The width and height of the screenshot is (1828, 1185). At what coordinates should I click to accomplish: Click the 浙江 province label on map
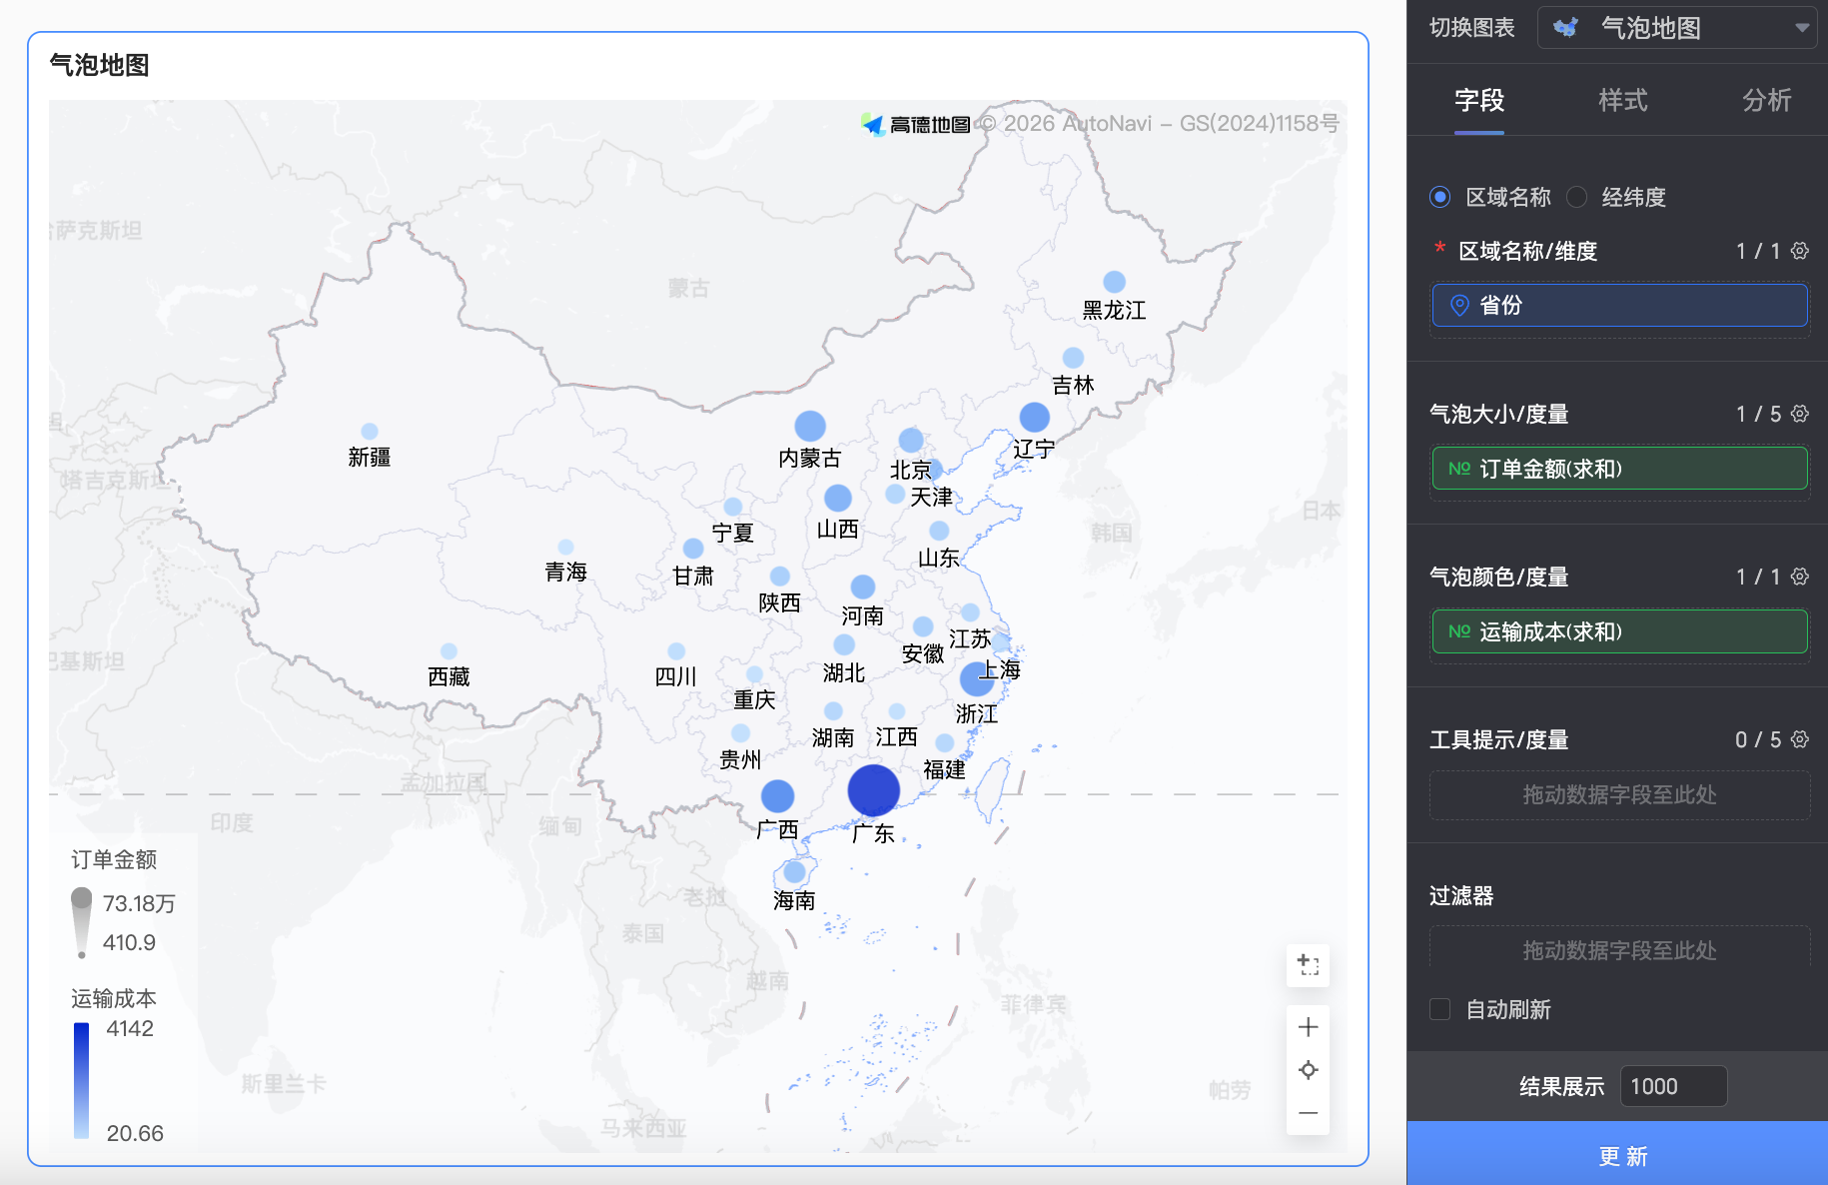click(977, 713)
